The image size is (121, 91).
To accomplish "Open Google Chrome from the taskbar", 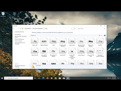I will 51,78.
